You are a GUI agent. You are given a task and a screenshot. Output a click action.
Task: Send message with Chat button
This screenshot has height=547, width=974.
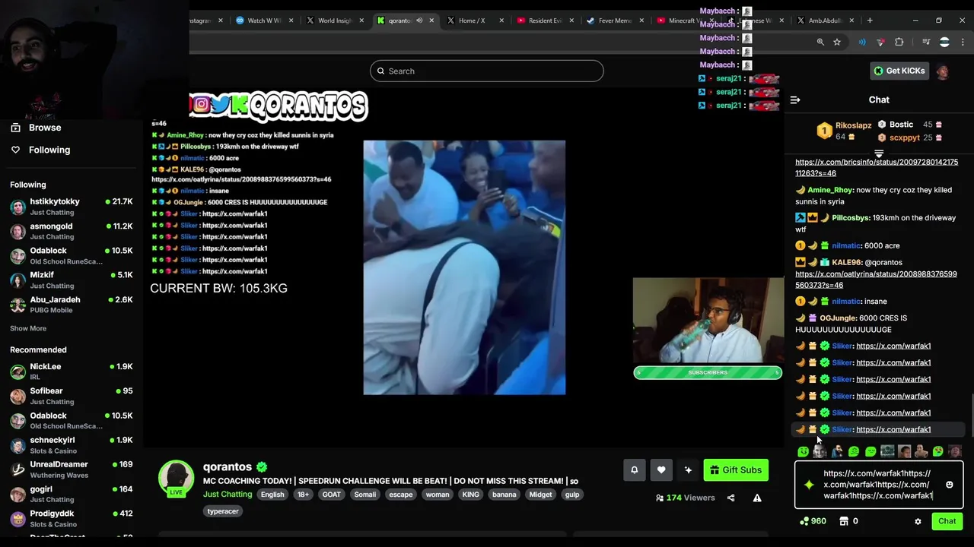point(947,521)
